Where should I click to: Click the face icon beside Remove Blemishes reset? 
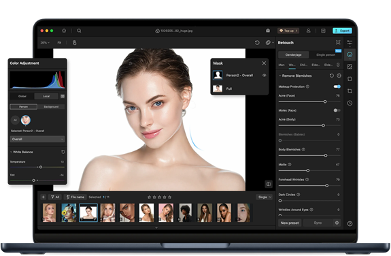pos(339,76)
